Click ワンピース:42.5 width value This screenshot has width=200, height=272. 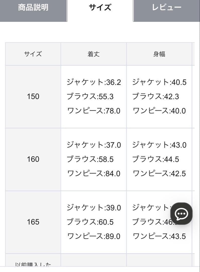pyautogui.click(x=159, y=174)
